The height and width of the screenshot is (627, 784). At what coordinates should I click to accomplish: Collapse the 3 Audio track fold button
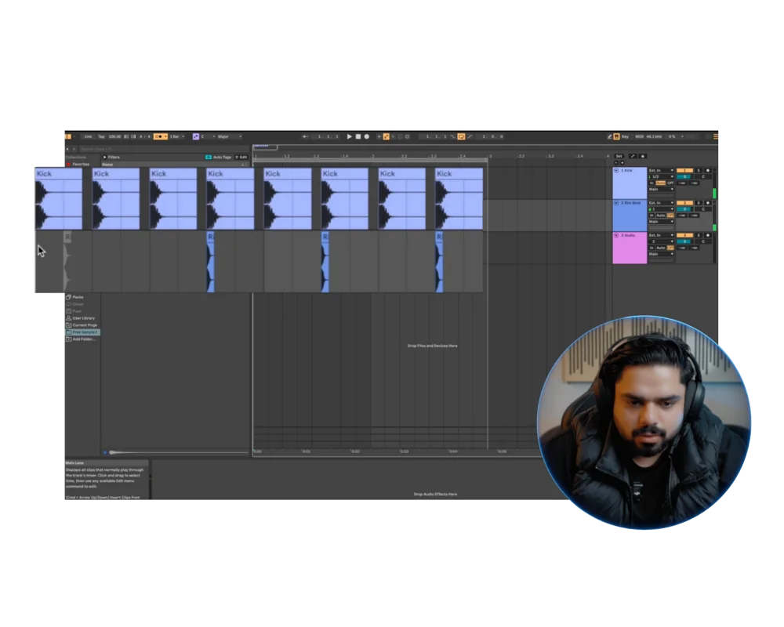pos(616,235)
